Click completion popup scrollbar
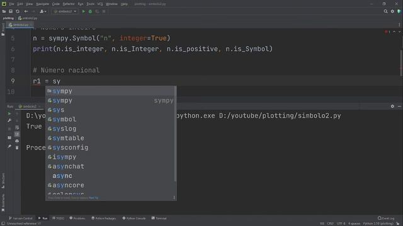The image size is (403, 226). coord(175,134)
